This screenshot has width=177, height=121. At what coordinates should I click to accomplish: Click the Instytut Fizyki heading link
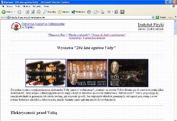[x=151, y=25]
